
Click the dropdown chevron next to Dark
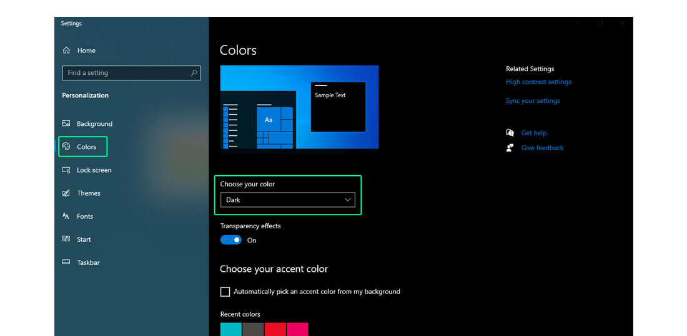[x=348, y=200]
